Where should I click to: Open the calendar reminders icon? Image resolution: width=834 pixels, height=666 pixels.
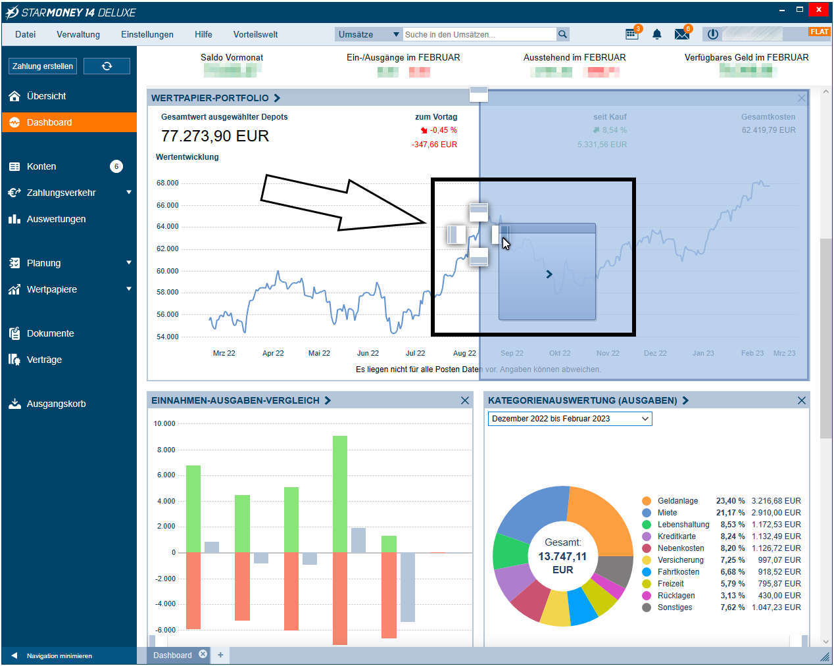[631, 34]
